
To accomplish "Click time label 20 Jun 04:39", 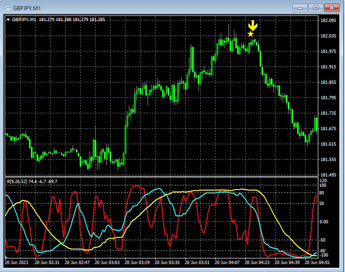I will 287,263.
